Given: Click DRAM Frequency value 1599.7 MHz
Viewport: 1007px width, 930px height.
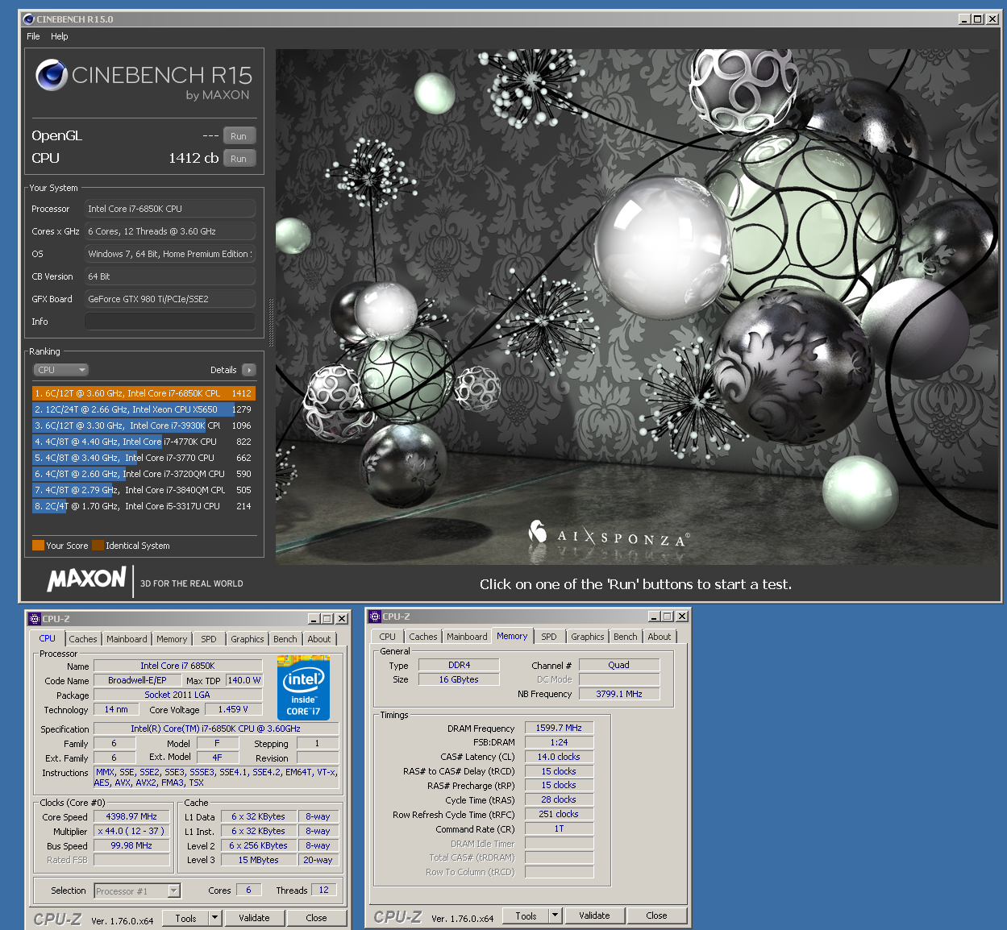Looking at the screenshot, I should pos(560,728).
